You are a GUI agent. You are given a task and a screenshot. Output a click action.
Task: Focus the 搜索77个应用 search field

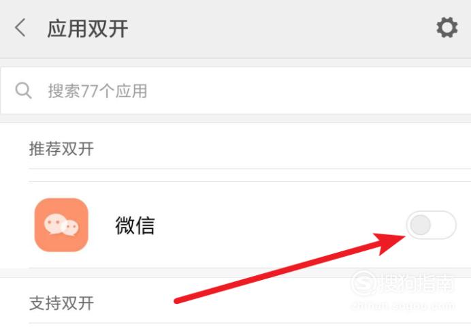pyautogui.click(x=235, y=91)
